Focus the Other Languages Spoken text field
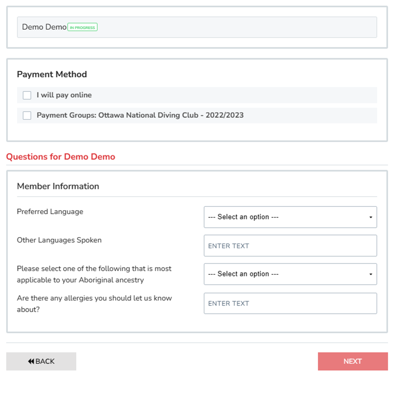The height and width of the screenshot is (400, 402). click(290, 246)
